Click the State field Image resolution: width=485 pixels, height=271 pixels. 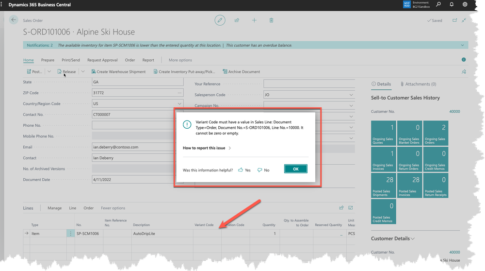138,82
